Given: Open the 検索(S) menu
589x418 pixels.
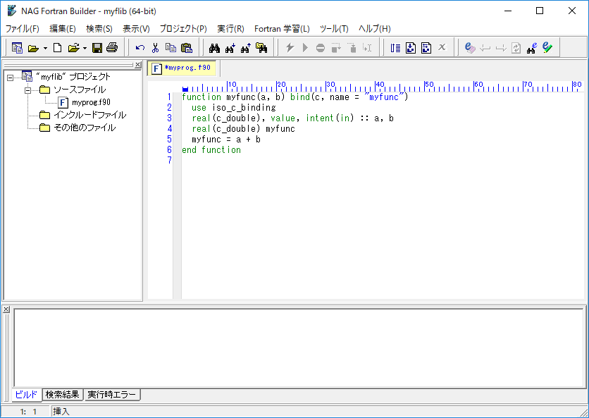Looking at the screenshot, I should pos(99,29).
